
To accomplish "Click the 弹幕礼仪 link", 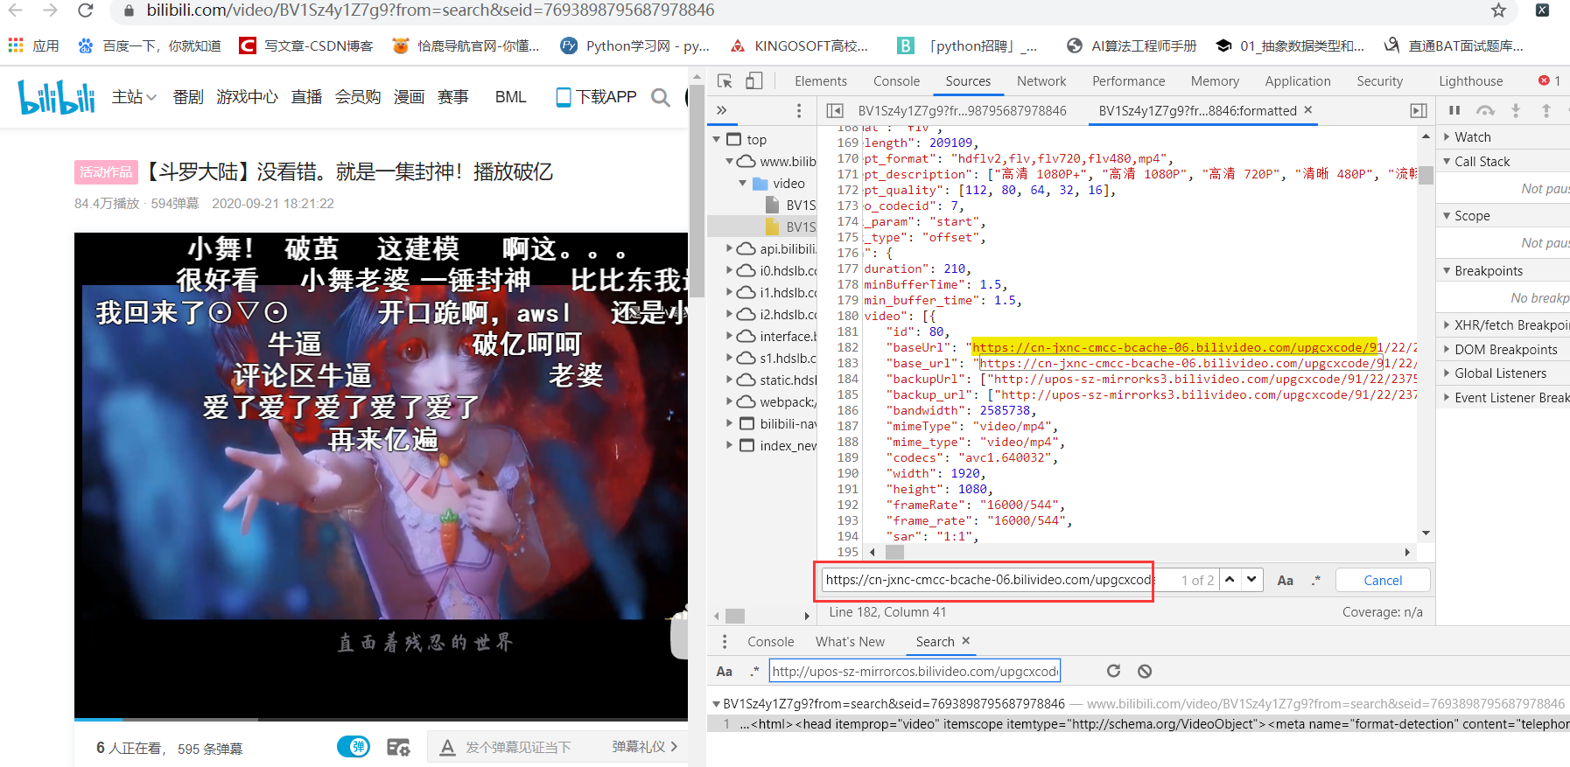I will [x=645, y=747].
